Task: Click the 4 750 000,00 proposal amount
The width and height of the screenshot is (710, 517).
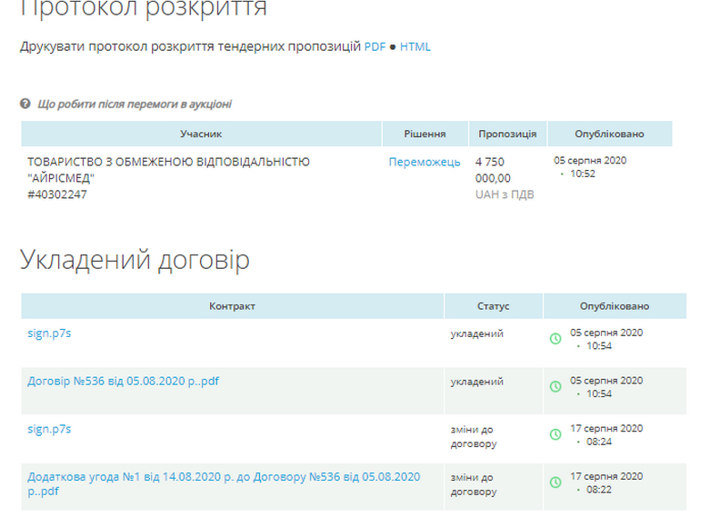Action: [x=494, y=170]
